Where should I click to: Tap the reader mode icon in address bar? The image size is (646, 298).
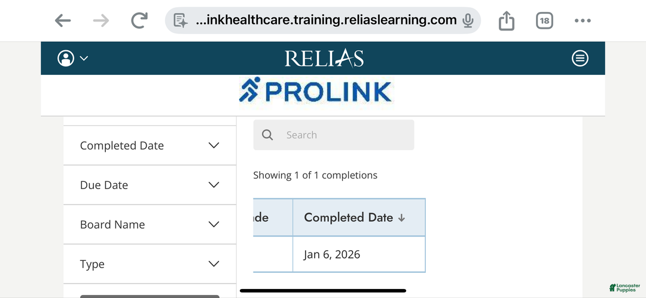click(x=181, y=21)
